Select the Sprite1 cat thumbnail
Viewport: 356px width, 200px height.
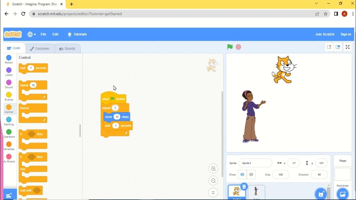point(237,192)
